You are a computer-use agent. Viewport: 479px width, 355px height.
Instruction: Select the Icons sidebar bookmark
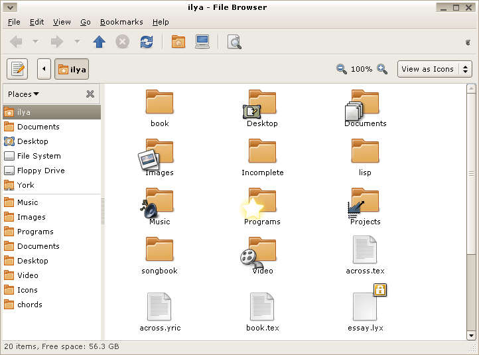coord(52,290)
